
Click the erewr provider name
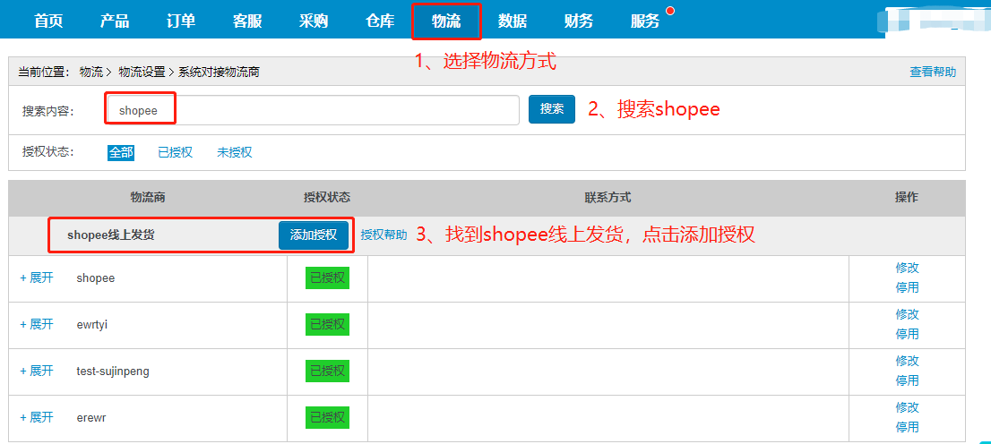click(x=93, y=417)
